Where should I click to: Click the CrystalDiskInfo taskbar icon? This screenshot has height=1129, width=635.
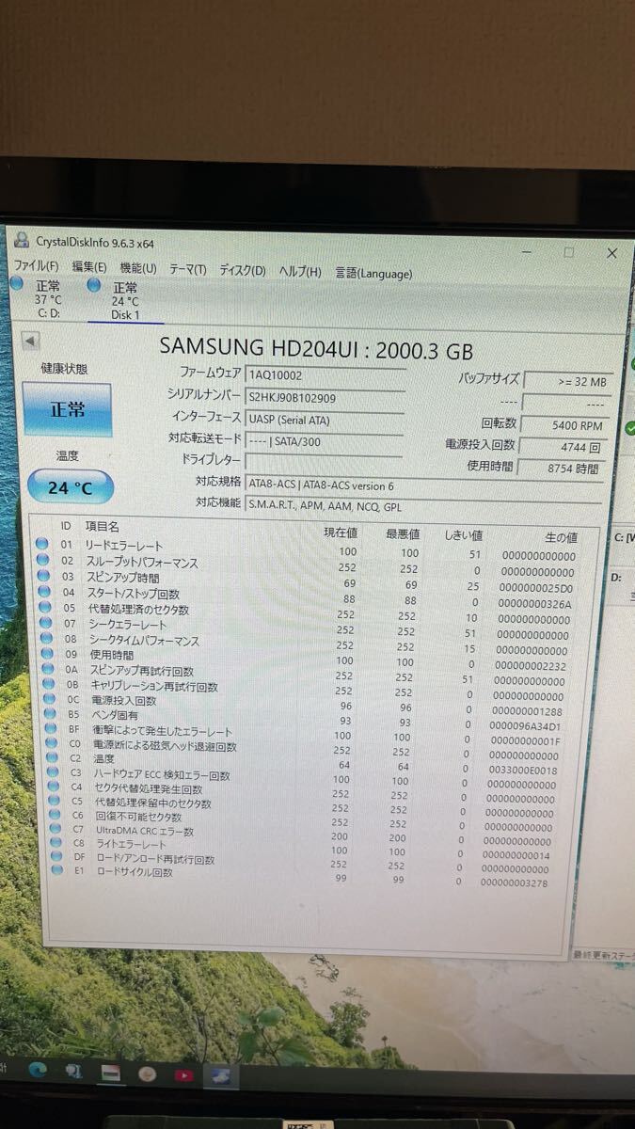click(x=221, y=1076)
